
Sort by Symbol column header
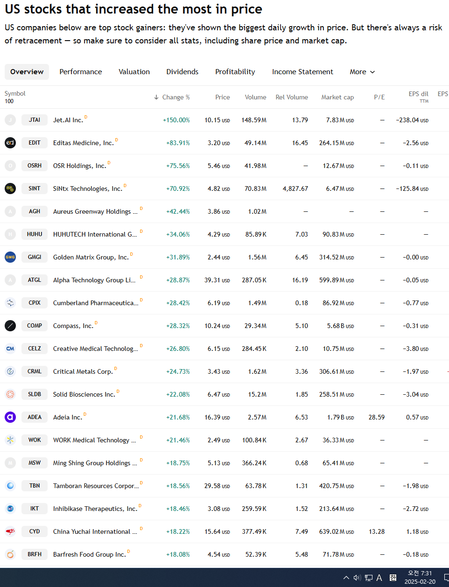click(x=15, y=93)
